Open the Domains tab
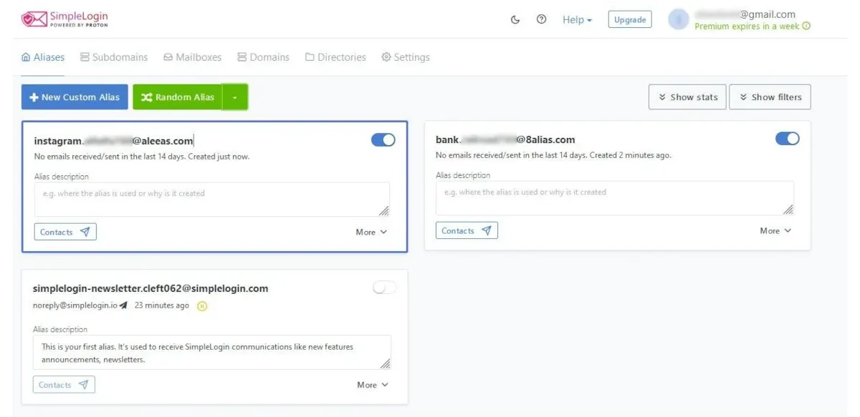The image size is (860, 417). 263,57
